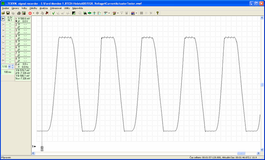This screenshot has width=265, height=160.
Task: Click the spinner arrows beside 1:10 dropdown
Action: (12, 66)
